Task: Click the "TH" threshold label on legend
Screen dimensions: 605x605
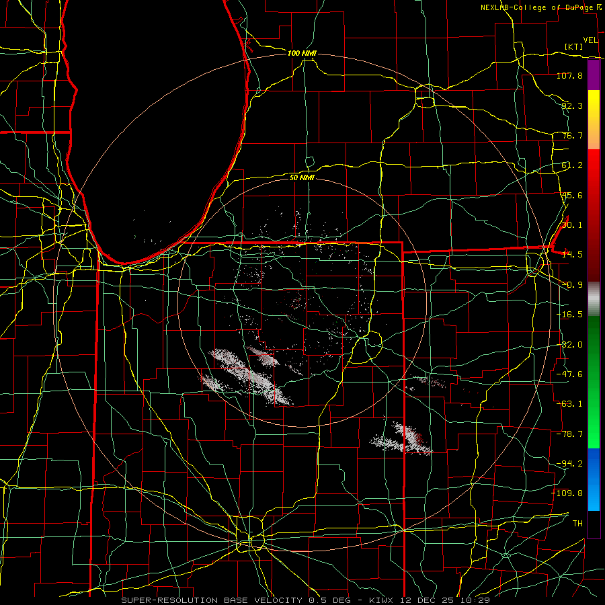Action: [577, 524]
